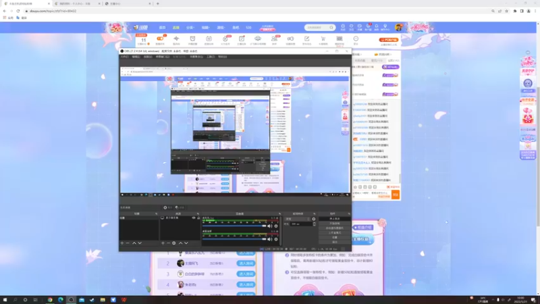Open Microsoft Edge from the Windows taskbar
The image size is (540, 304).
tap(61, 300)
